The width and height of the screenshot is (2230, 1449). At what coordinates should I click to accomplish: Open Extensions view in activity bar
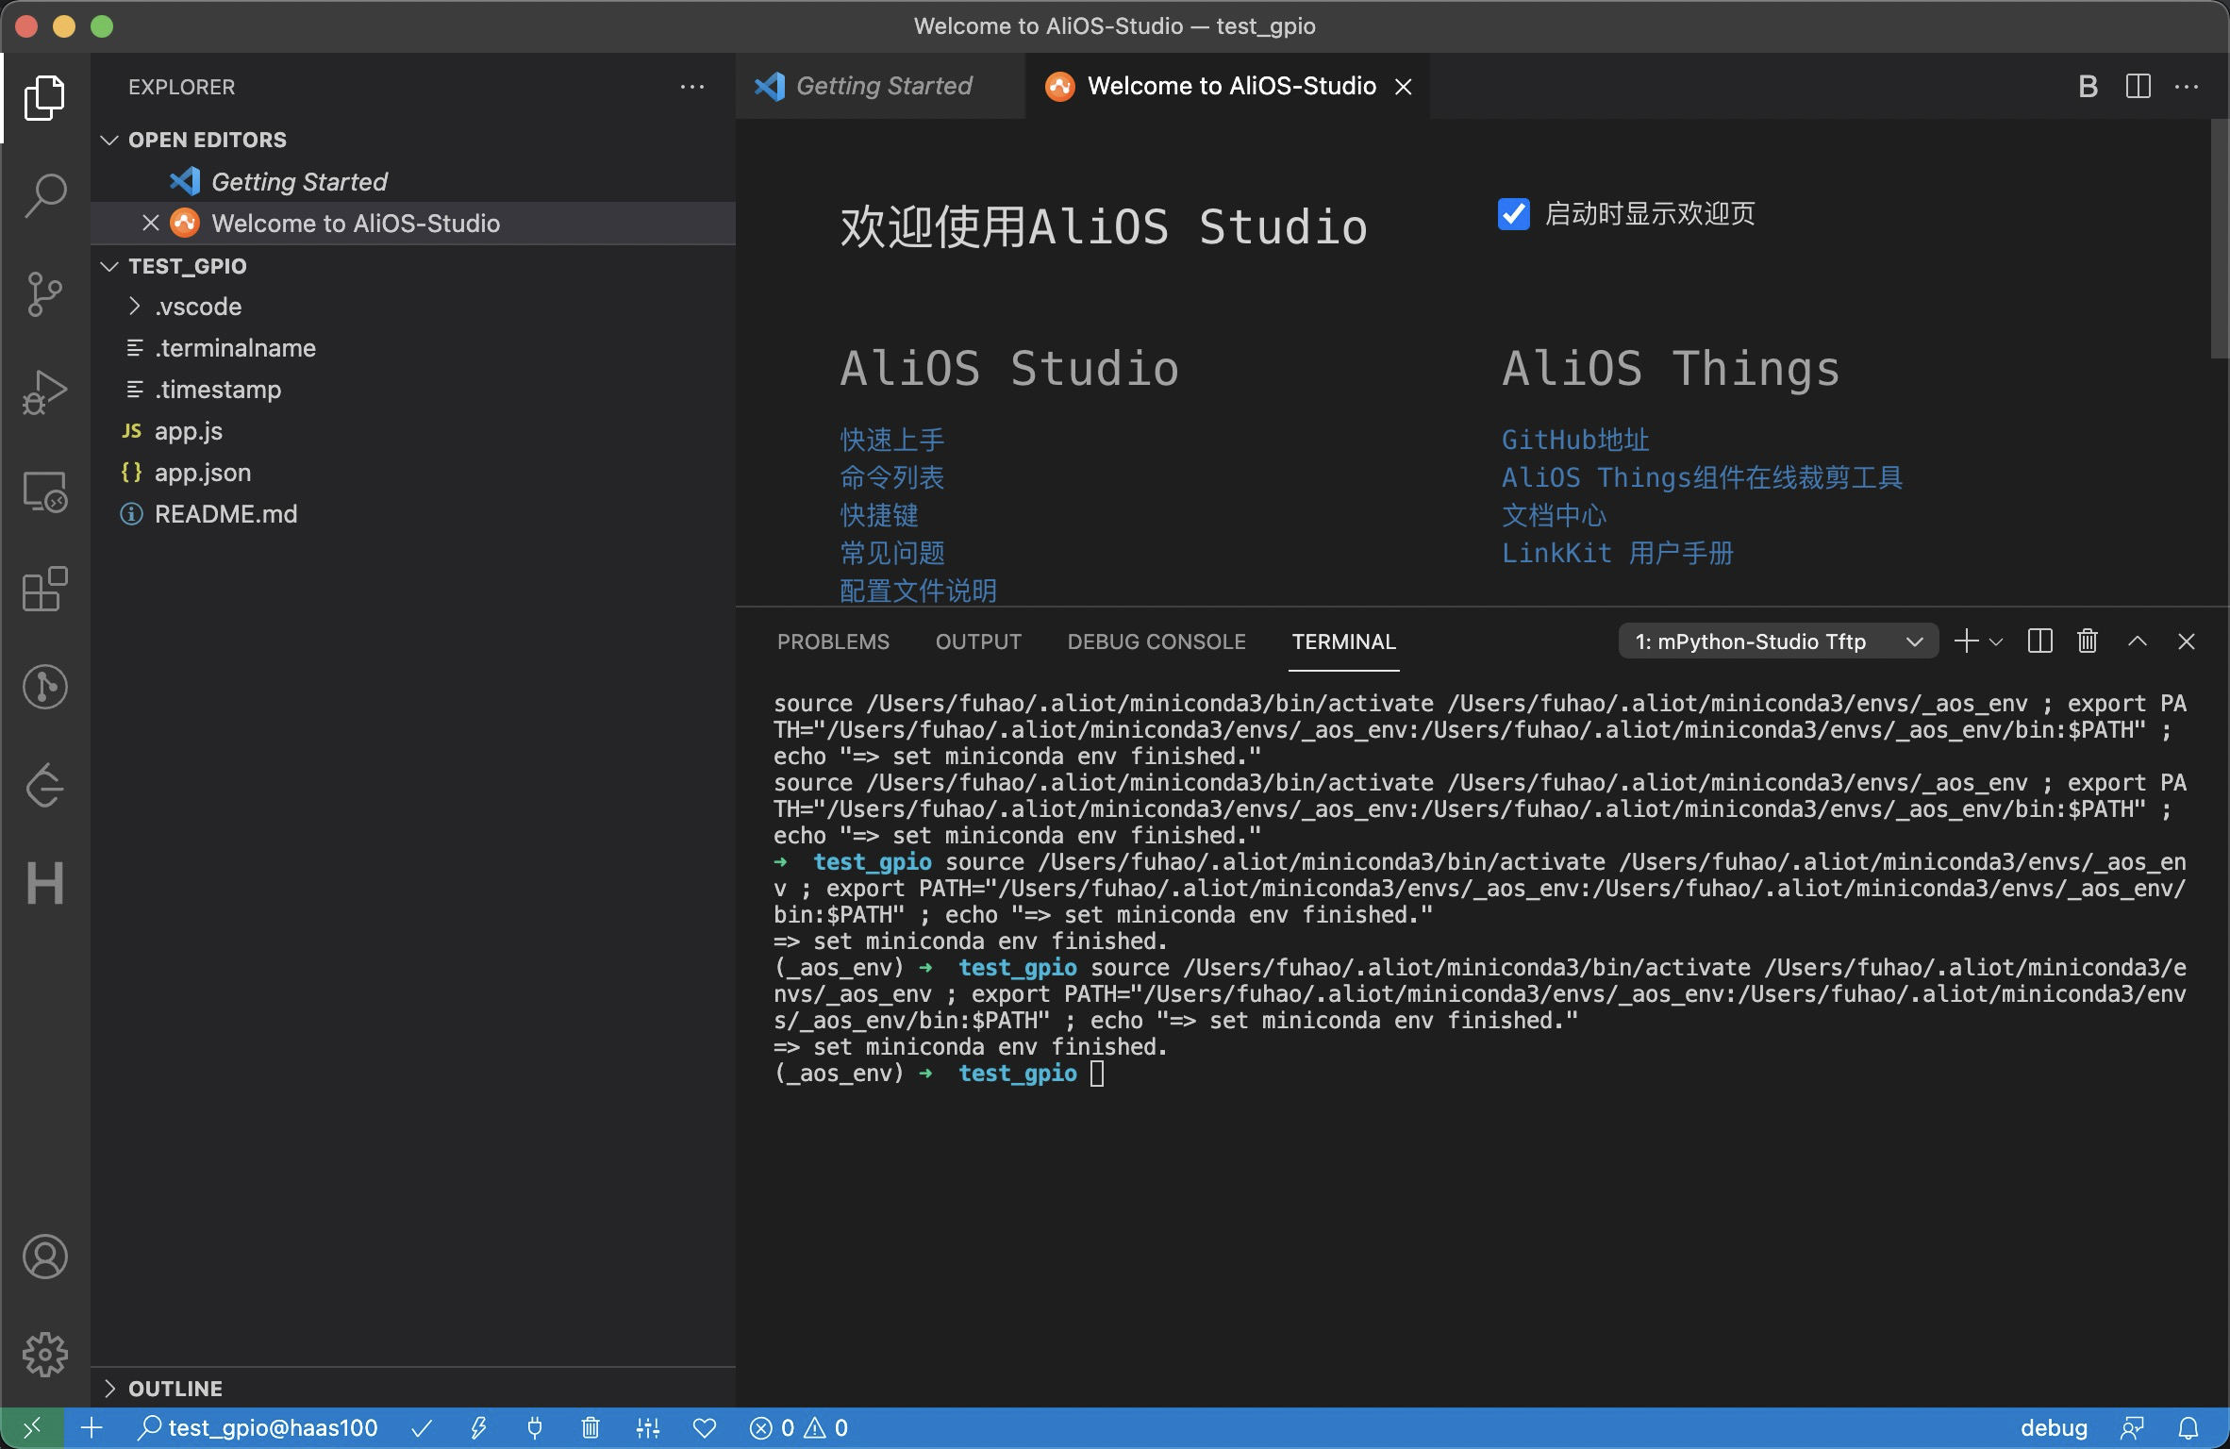[x=44, y=589]
